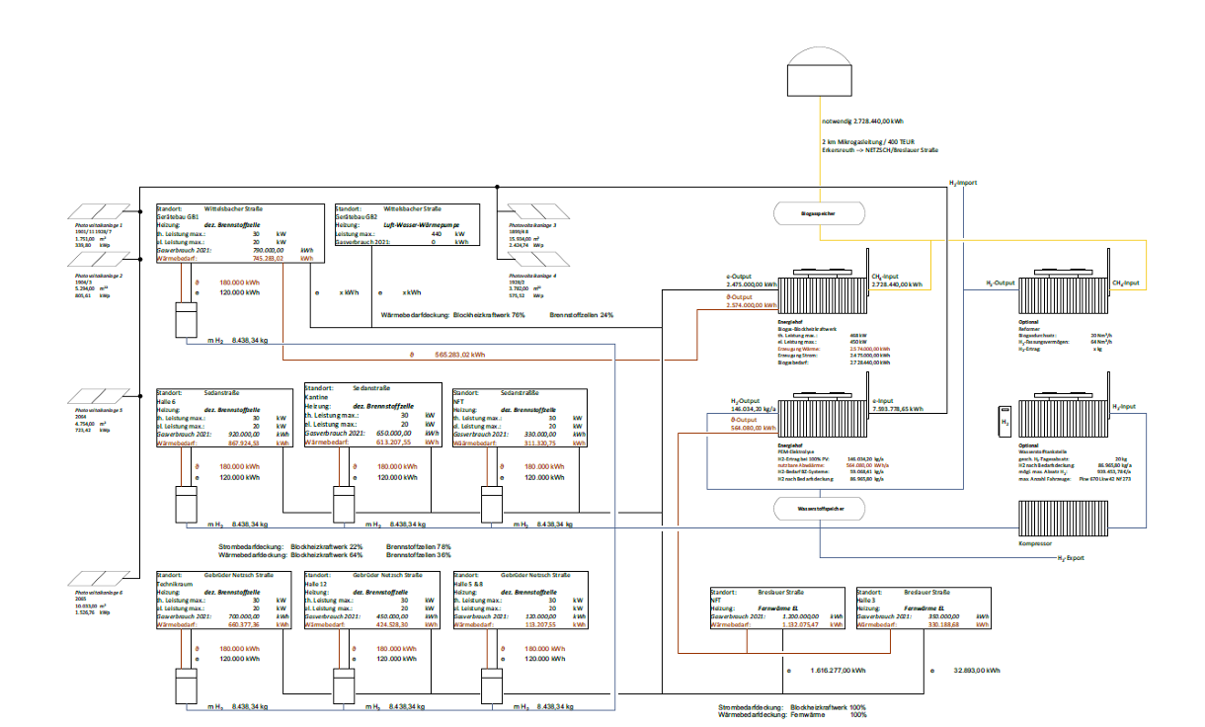Click the Breslauer Straße NFT data box
Image resolution: width=1205 pixels, height=727 pixels.
[x=777, y=607]
